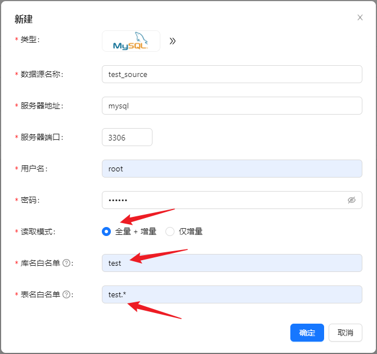Open help icon next to 表名白名单

click(66, 294)
